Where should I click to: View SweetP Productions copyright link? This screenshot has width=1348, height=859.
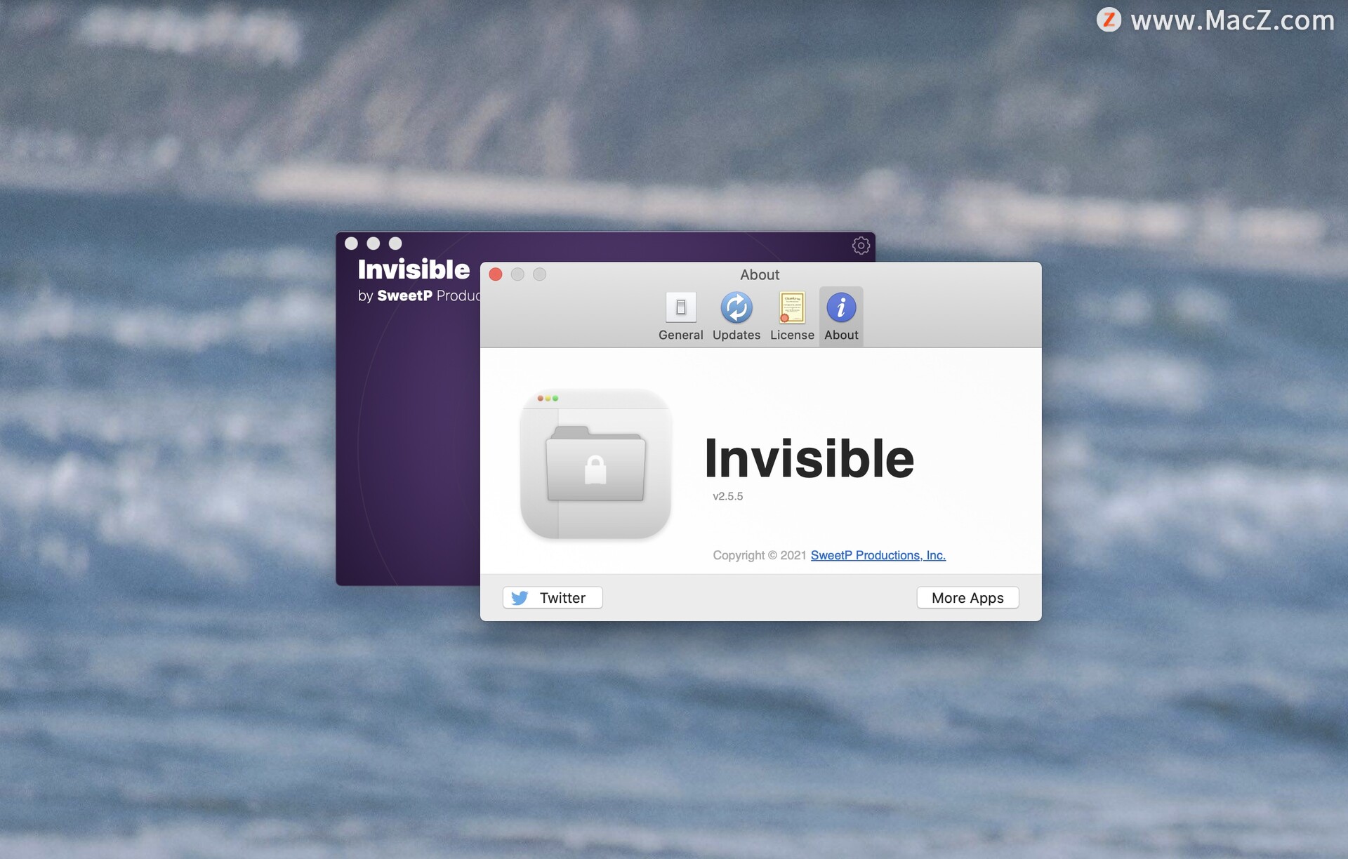pos(878,554)
